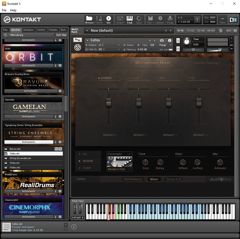Click the Tune knob
The width and height of the screenshot is (240, 239).
(187, 42)
